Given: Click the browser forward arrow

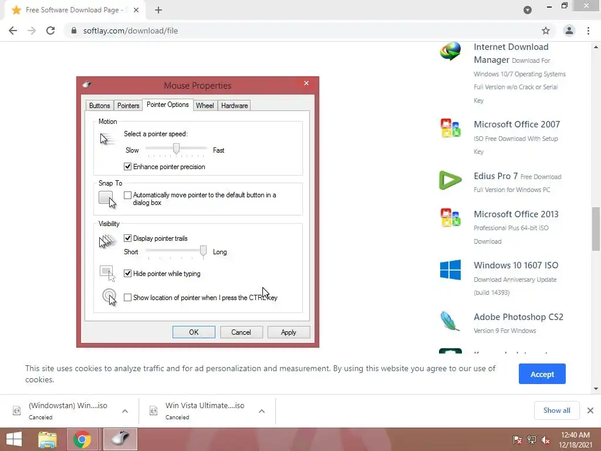Looking at the screenshot, I should [32, 31].
